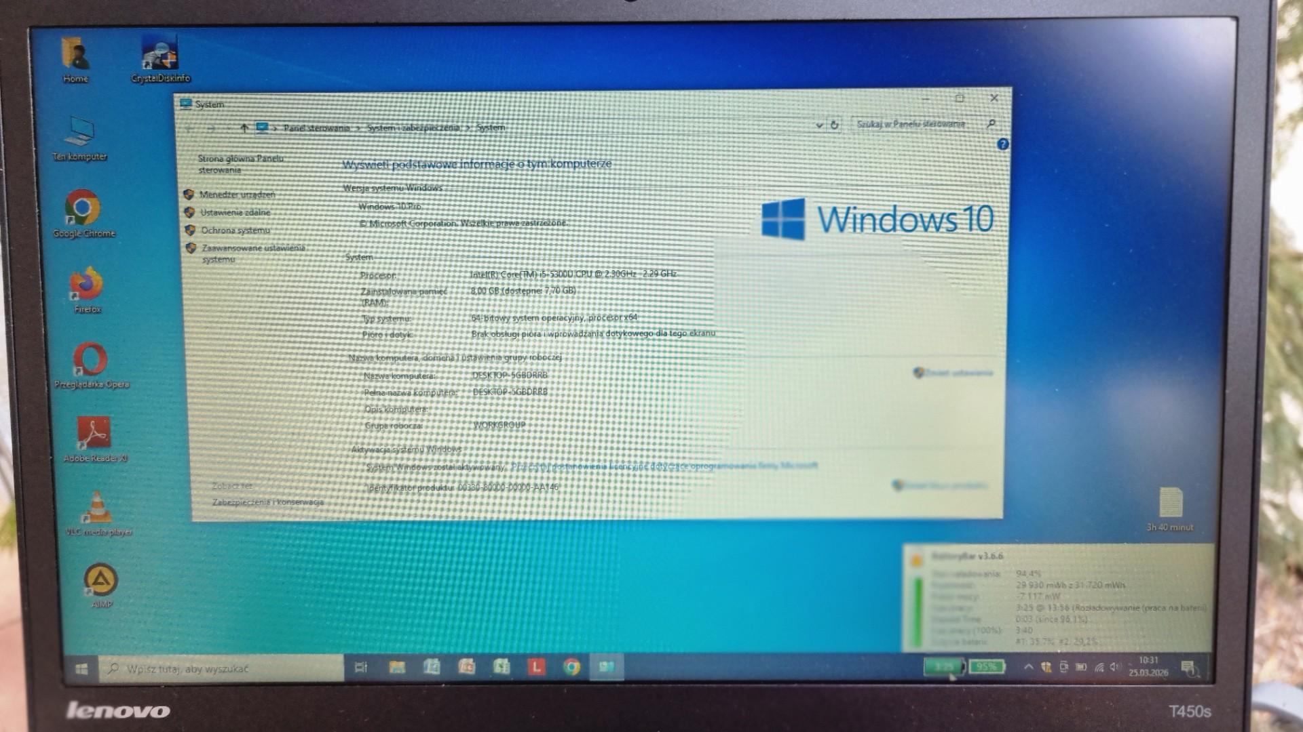
Task: Click the 95% battery tray indicator
Action: tap(986, 667)
